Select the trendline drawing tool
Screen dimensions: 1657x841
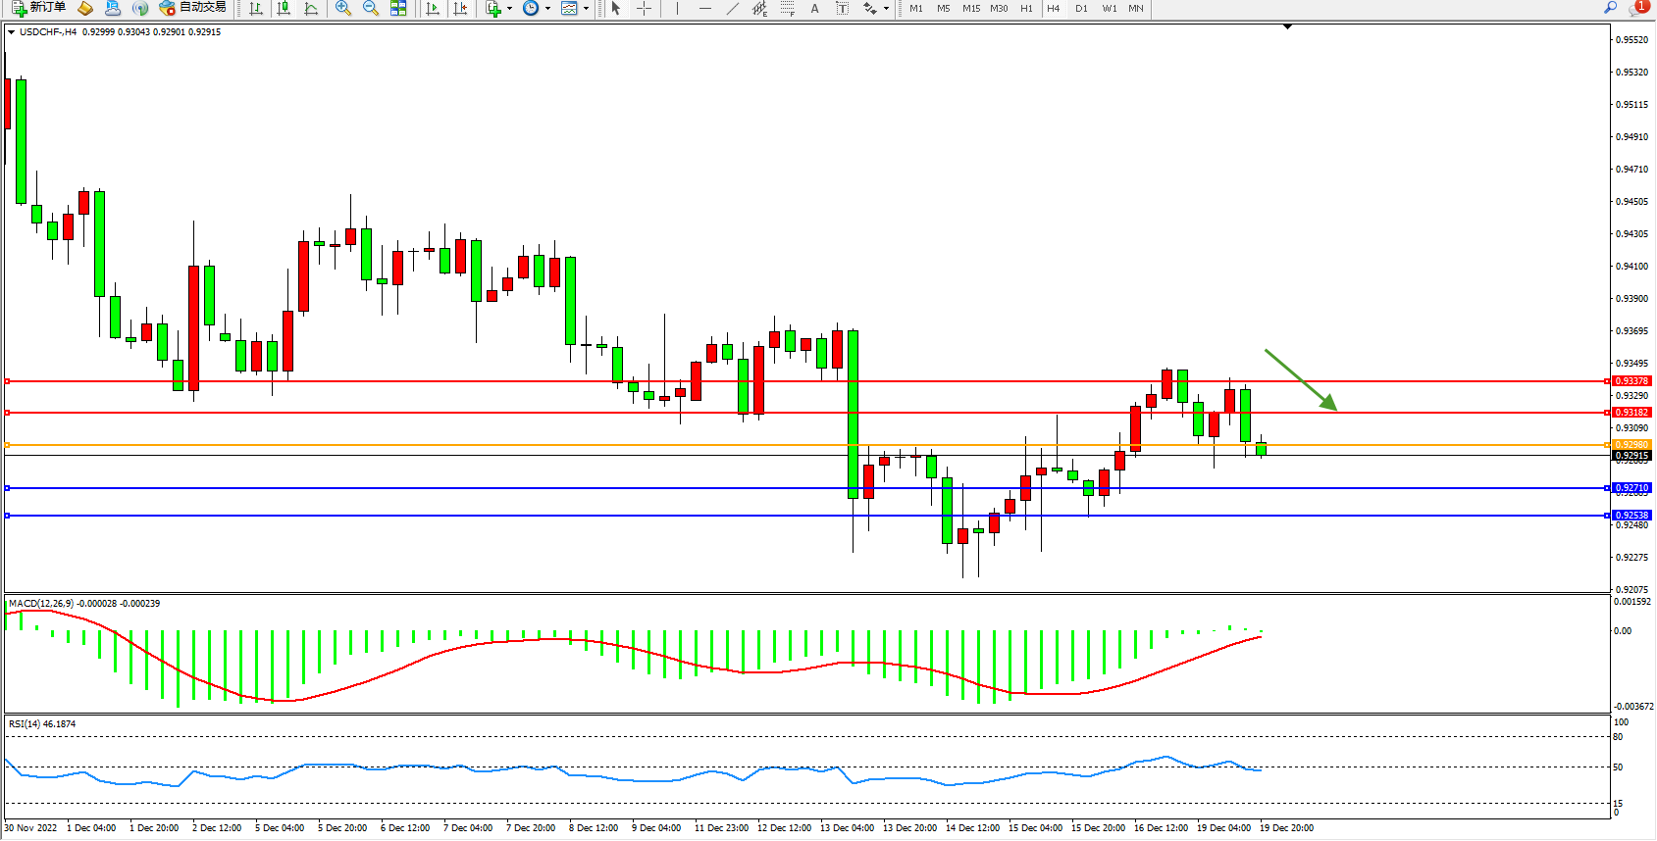(733, 8)
